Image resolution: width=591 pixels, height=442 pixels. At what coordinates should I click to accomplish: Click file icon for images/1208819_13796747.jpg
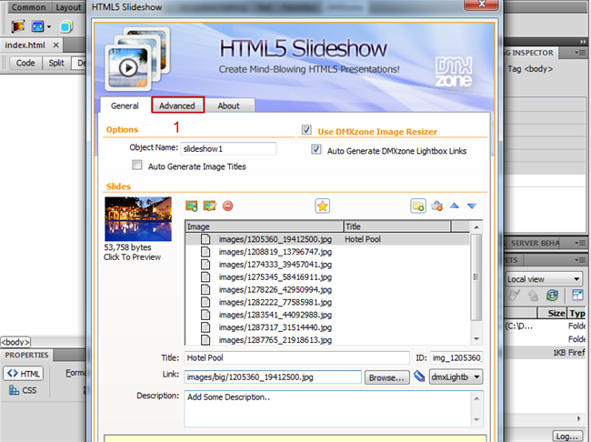(205, 252)
